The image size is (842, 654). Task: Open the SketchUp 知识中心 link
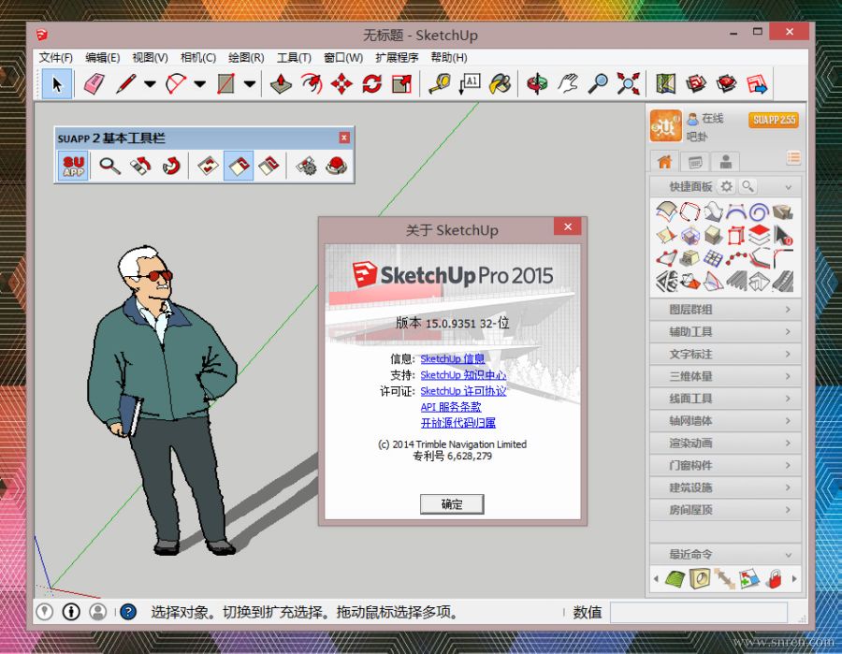pyautogui.click(x=463, y=375)
